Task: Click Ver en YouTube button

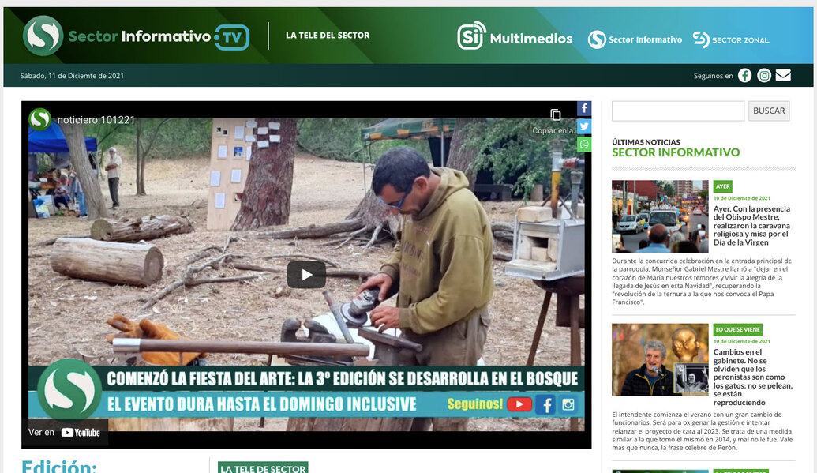Action: tap(65, 432)
